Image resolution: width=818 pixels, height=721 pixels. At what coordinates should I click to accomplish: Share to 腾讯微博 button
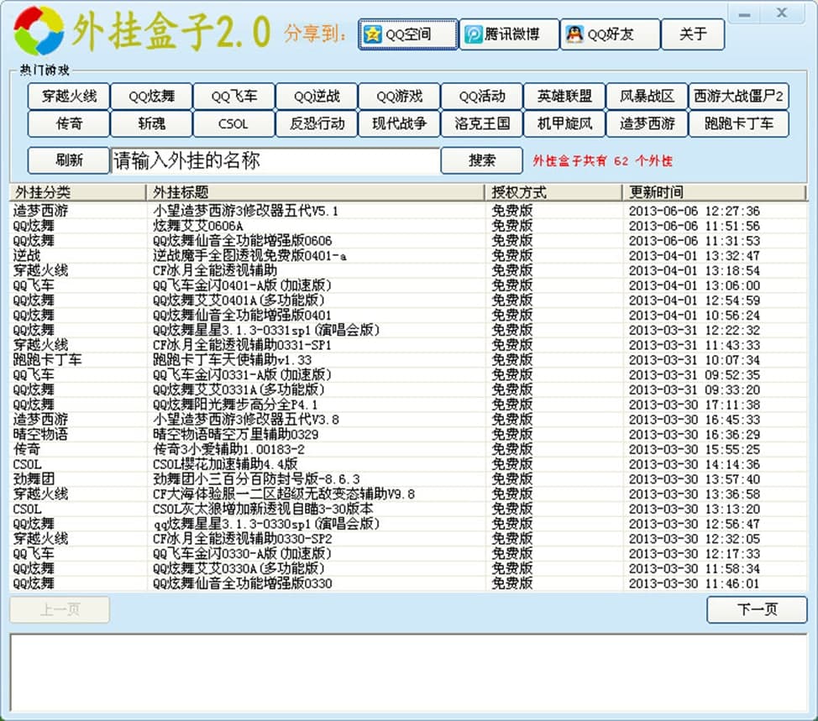[x=509, y=34]
